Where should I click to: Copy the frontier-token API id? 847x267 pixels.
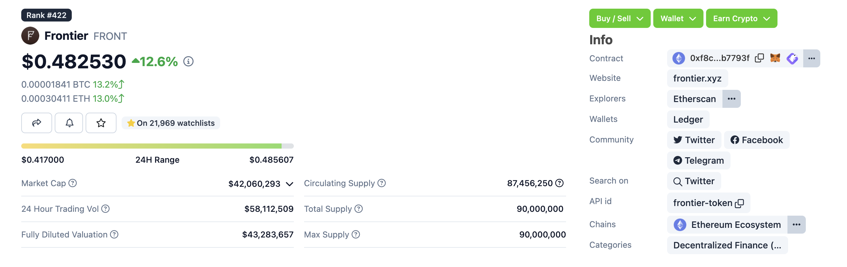[740, 203]
